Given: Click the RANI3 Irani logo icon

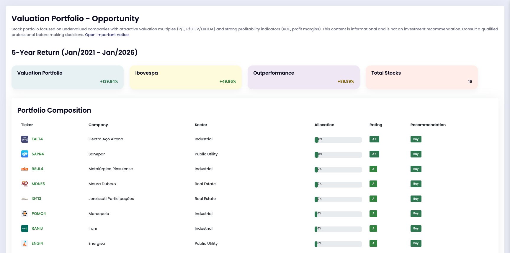Looking at the screenshot, I should (x=25, y=229).
